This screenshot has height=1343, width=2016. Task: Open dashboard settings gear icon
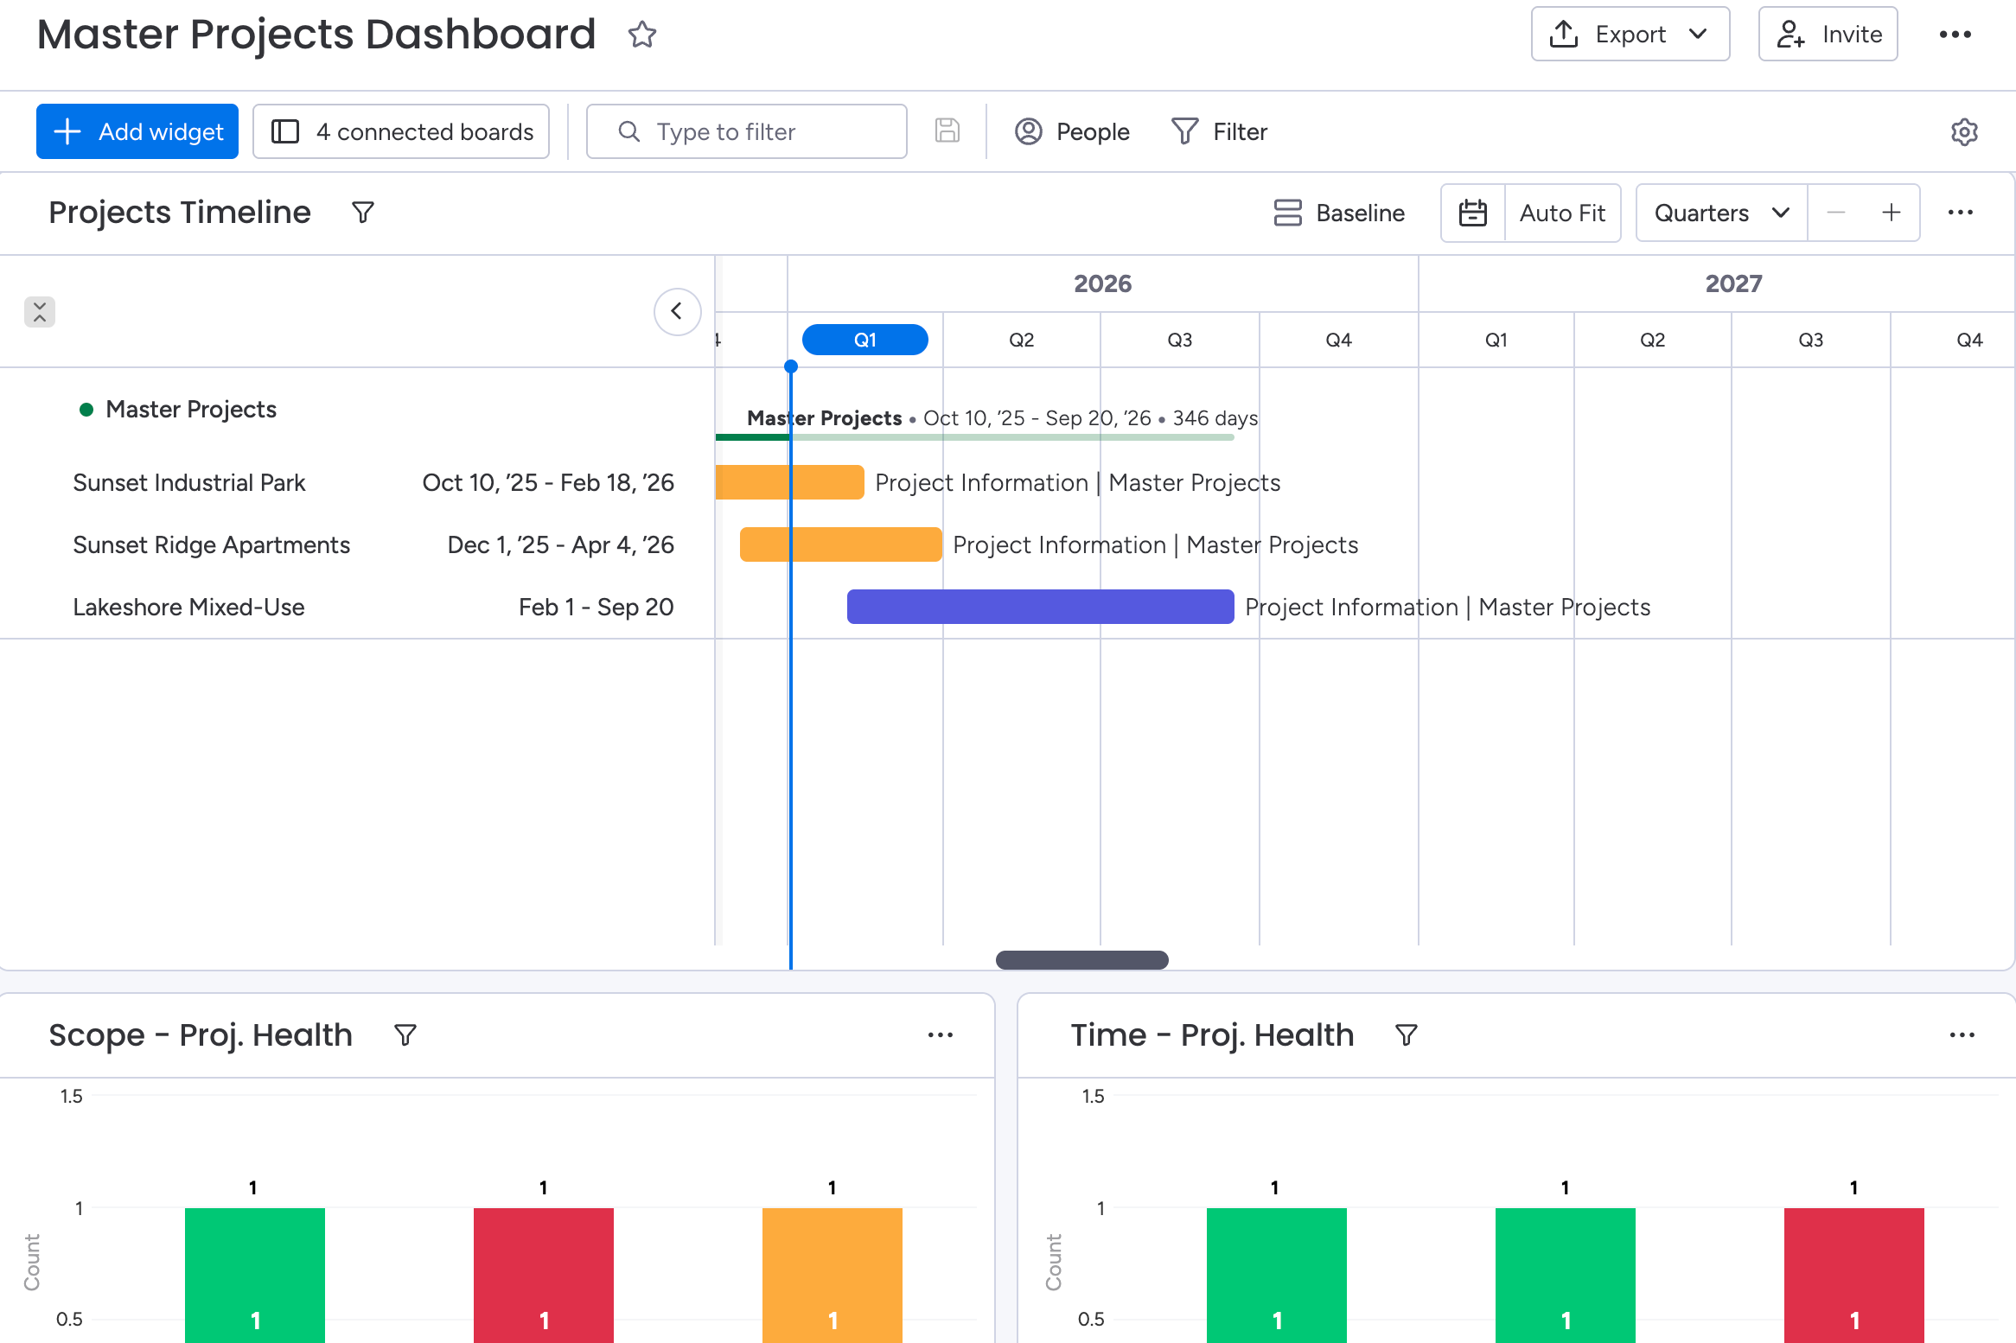(x=1964, y=132)
